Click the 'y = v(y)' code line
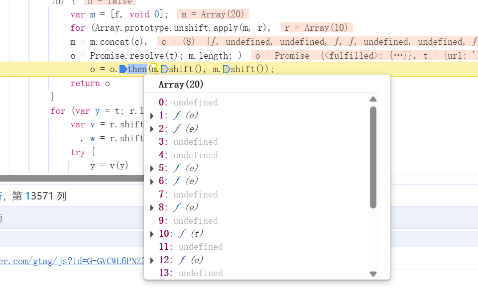The width and height of the screenshot is (478, 294). pos(109,166)
